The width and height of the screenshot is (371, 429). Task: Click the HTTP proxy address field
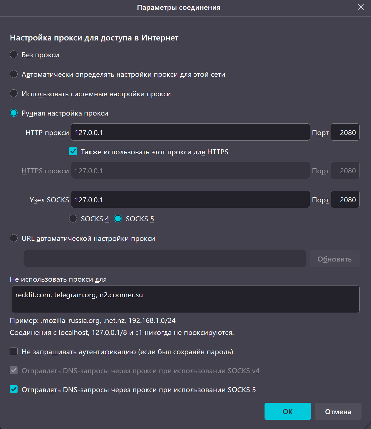[x=190, y=132]
